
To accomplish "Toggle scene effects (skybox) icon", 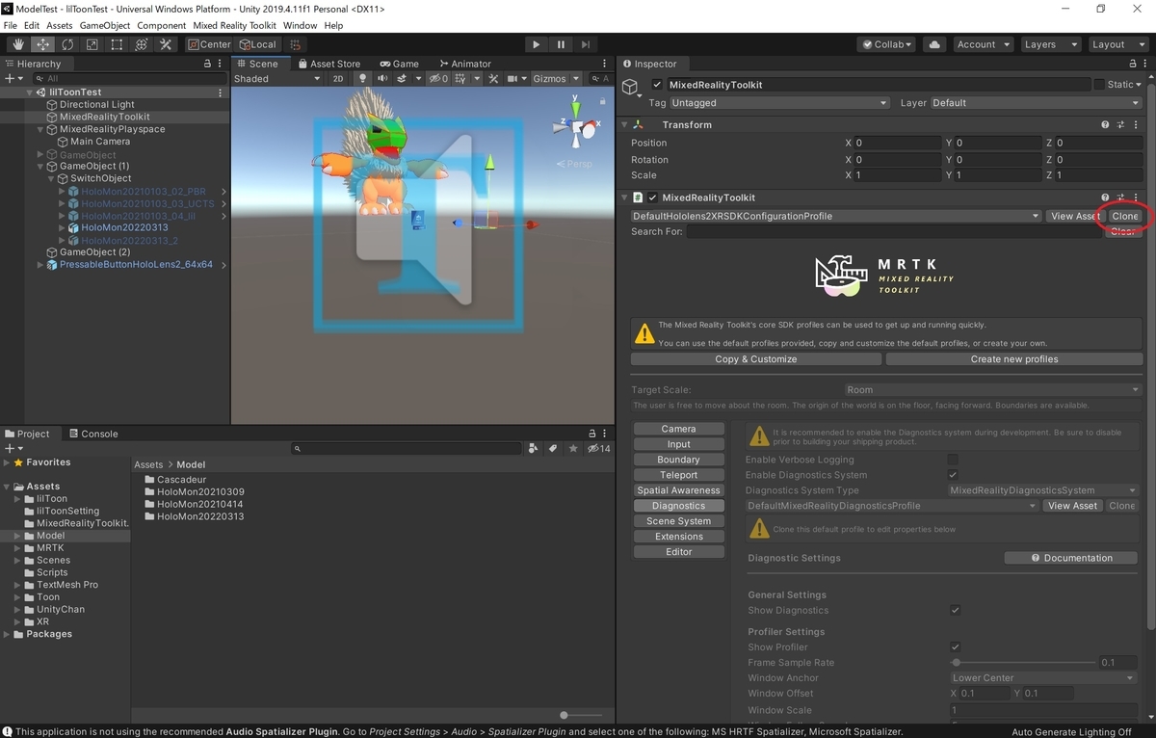I will click(x=400, y=79).
